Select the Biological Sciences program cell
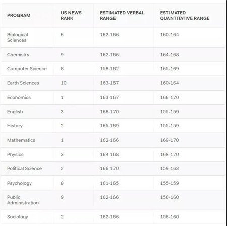 (x=18, y=37)
